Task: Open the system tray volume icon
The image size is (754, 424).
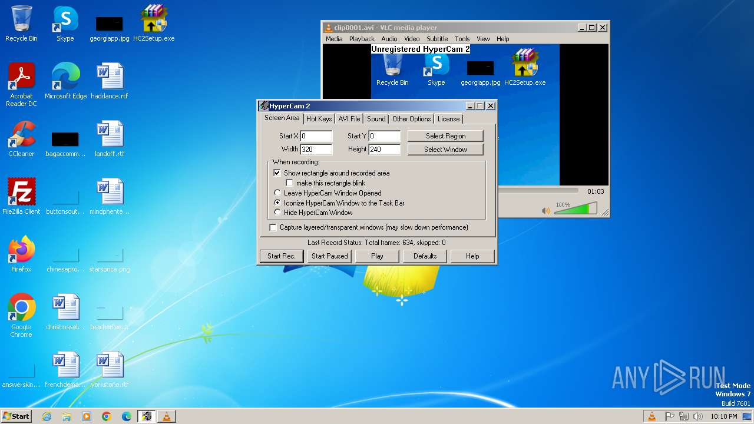Action: pyautogui.click(x=698, y=416)
